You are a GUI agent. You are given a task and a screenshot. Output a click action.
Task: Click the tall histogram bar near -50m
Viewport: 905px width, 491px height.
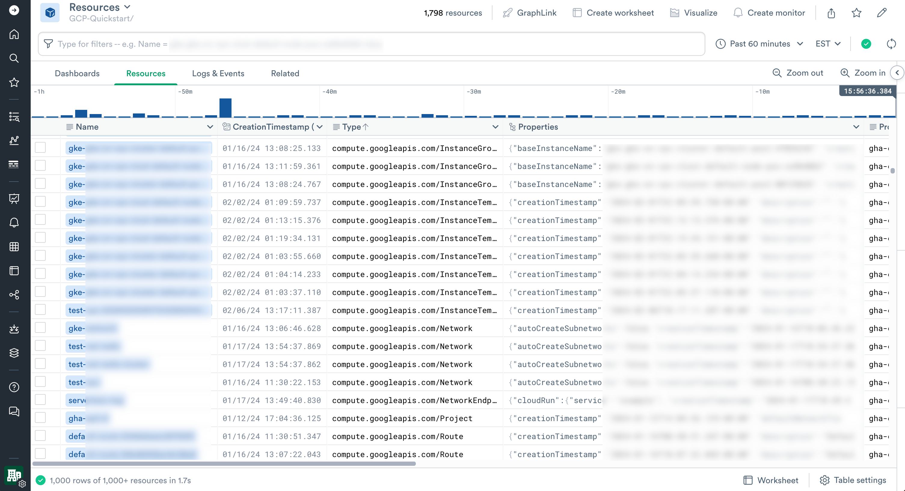pyautogui.click(x=225, y=108)
